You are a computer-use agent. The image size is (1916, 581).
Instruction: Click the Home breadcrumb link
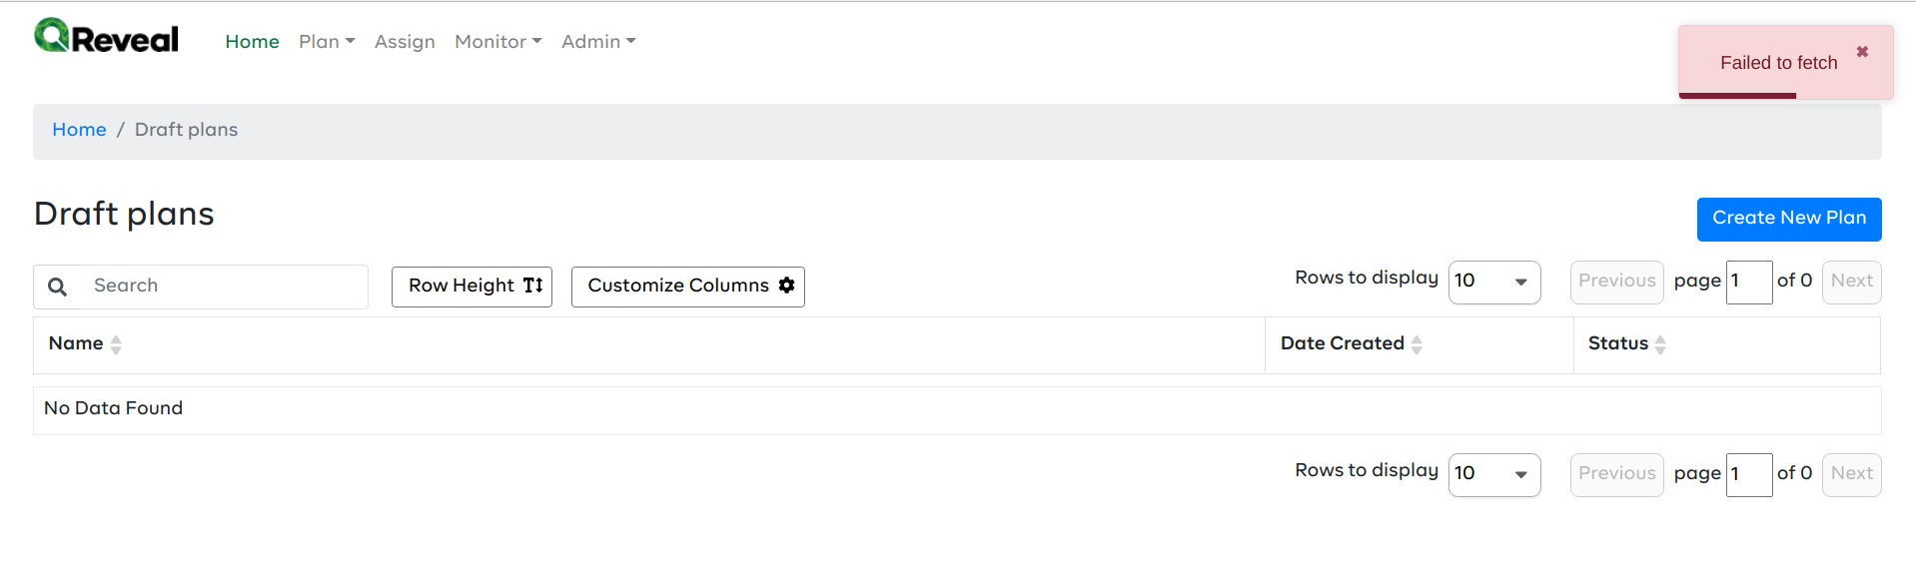[x=79, y=130]
